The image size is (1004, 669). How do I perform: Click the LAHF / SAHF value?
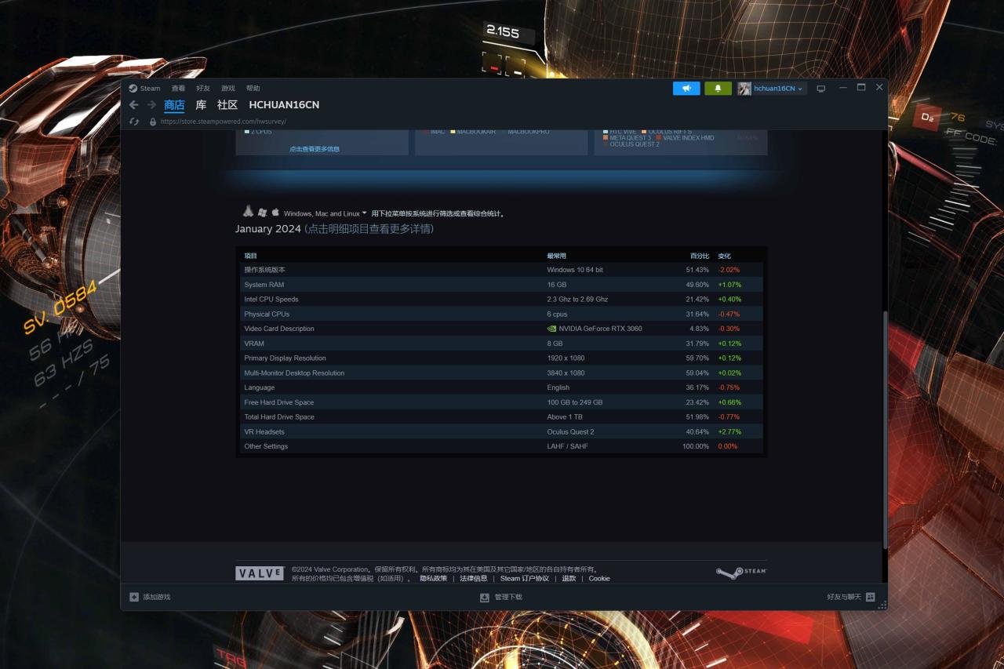click(567, 446)
